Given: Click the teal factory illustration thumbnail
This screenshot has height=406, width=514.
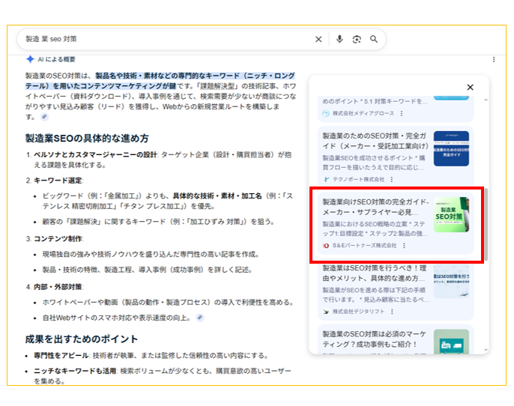Looking at the screenshot, I should point(451,342).
